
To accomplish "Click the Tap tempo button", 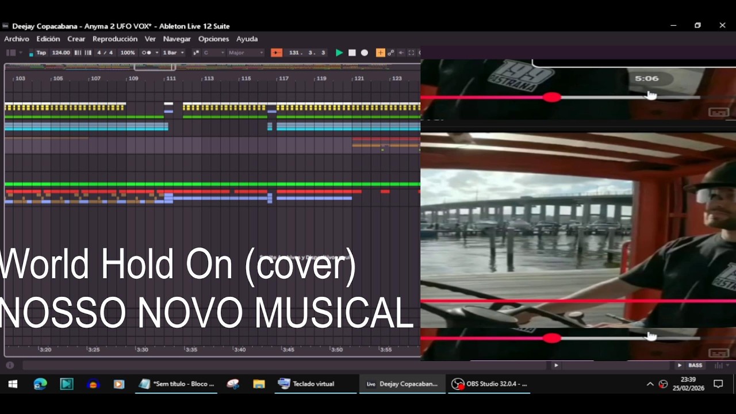I will tap(41, 52).
